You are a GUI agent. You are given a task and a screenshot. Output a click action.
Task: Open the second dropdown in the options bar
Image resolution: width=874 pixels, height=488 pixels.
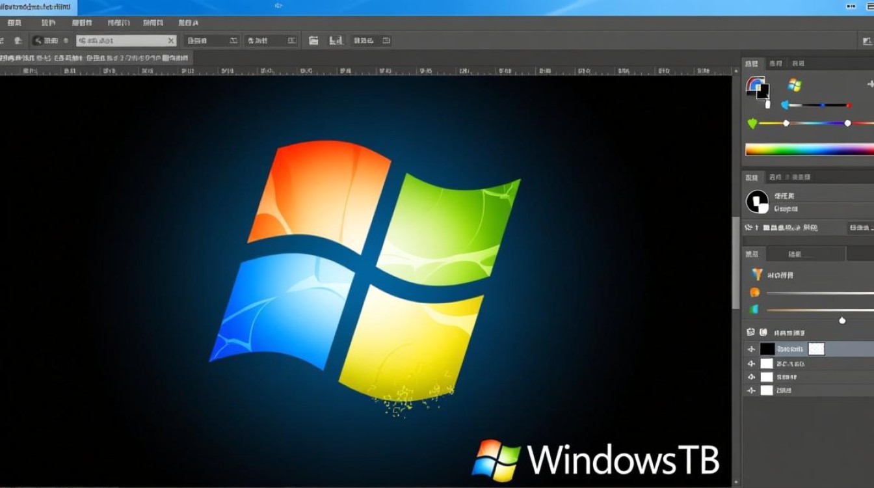[271, 40]
